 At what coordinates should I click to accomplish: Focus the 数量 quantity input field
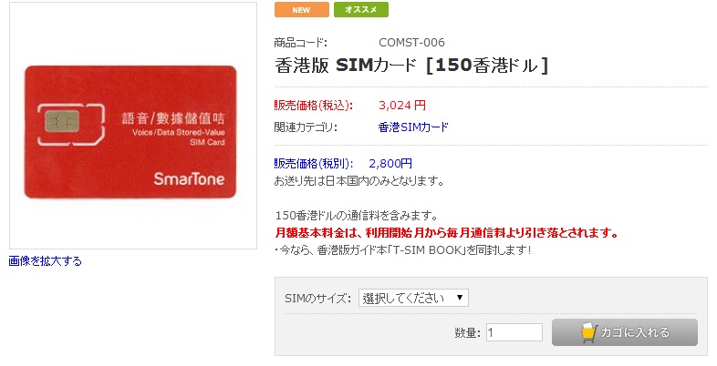514,333
